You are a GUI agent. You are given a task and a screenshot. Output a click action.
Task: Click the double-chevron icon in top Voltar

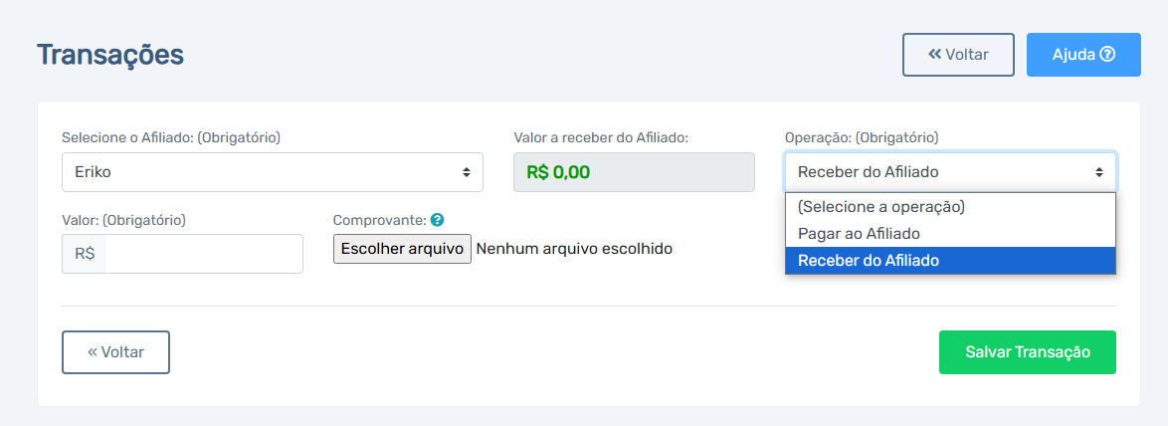tap(935, 55)
